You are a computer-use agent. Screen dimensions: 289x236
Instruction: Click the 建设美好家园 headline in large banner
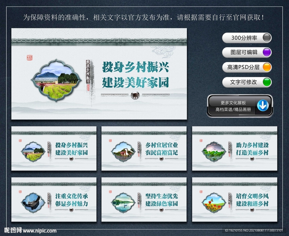click(135, 83)
